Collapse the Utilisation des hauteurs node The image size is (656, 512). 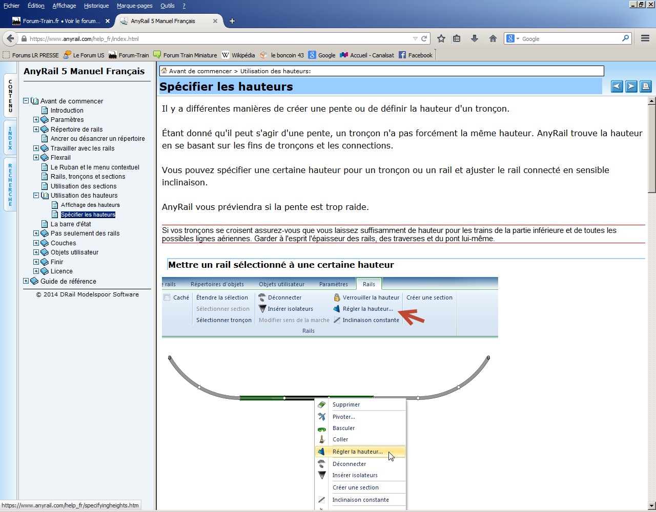coord(36,196)
